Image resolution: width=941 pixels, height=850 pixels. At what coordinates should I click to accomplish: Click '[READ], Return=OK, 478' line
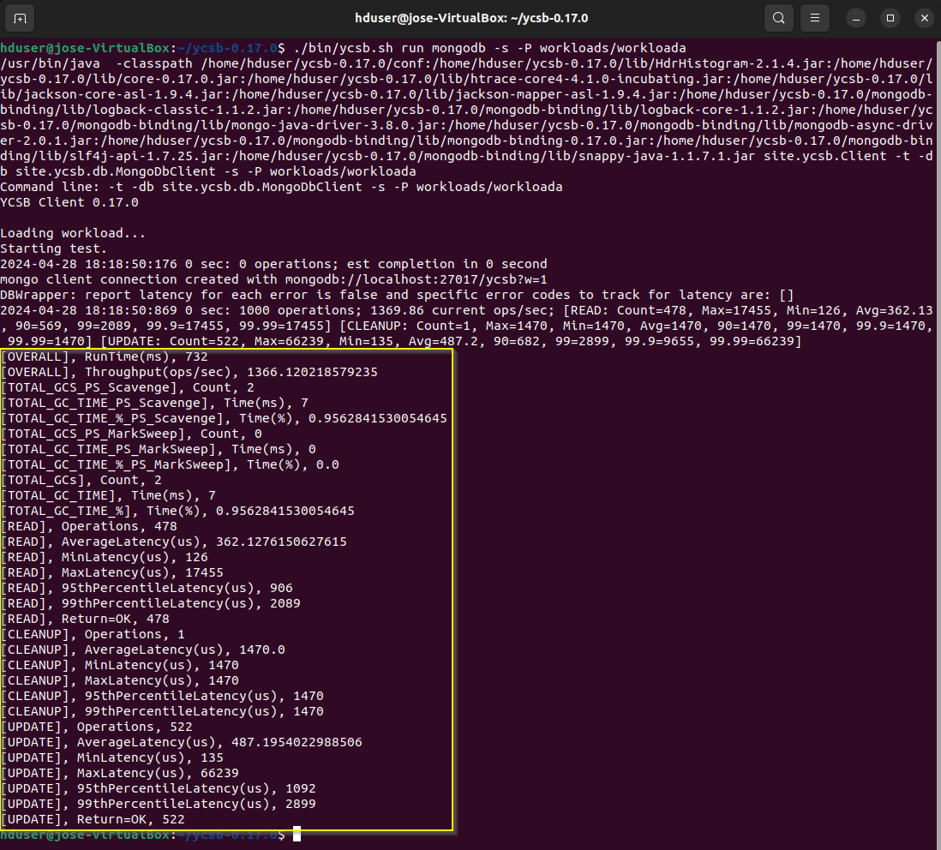[85, 619]
